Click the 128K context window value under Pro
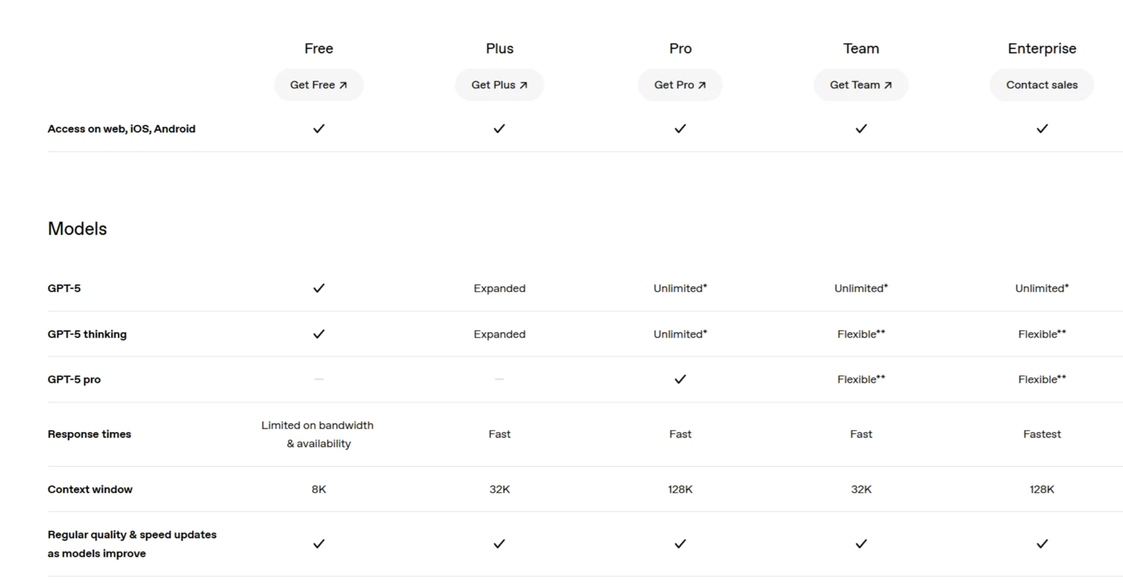1123x586 pixels. click(x=680, y=489)
